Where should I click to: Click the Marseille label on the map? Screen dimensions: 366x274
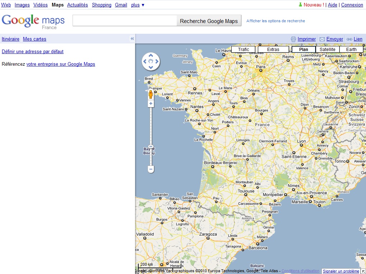tap(300, 202)
